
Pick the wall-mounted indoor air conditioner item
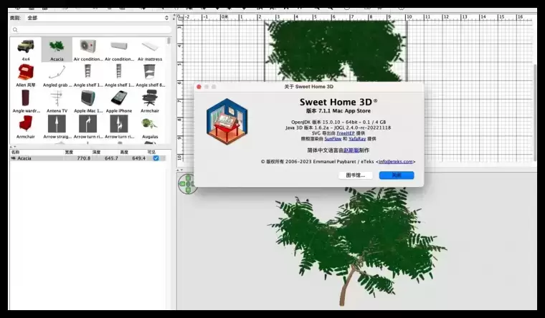(119, 49)
